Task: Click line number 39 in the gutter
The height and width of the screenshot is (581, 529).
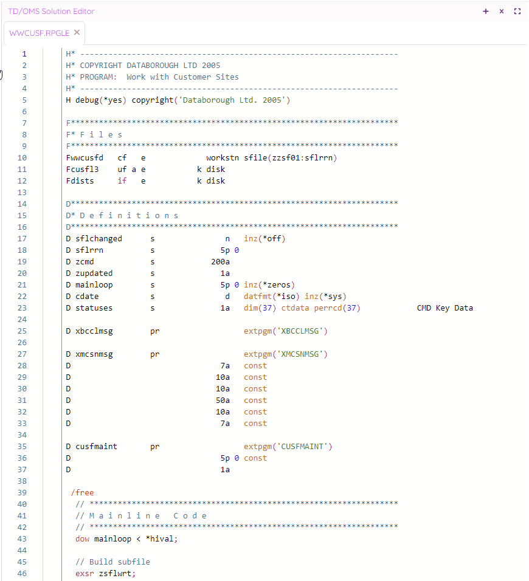Action: tap(24, 492)
